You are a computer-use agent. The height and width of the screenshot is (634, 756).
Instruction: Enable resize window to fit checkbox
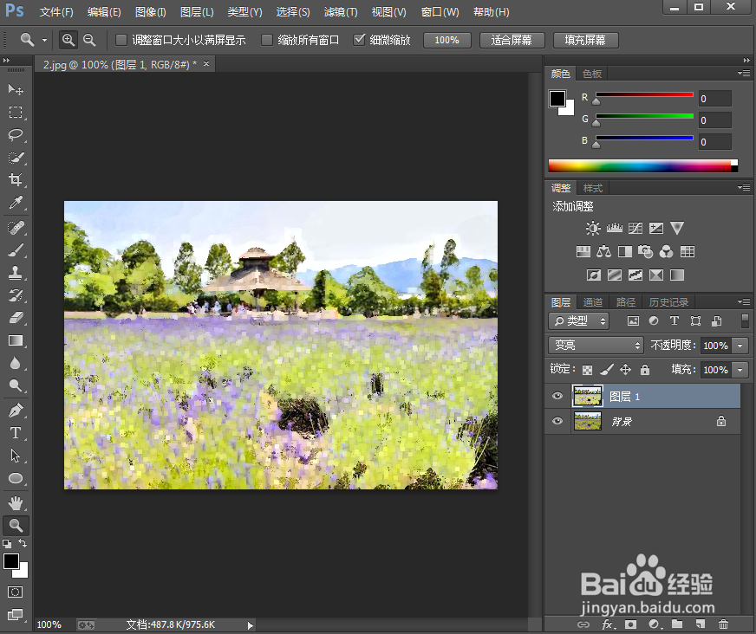[x=121, y=40]
